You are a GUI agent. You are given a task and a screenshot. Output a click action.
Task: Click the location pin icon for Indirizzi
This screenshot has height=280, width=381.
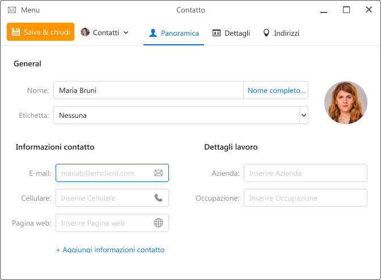[266, 33]
